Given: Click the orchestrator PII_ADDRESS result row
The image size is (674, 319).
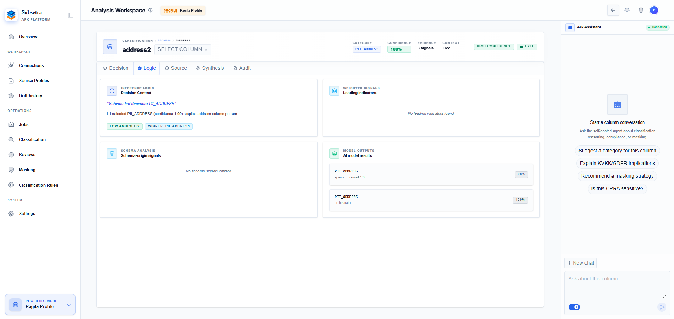Looking at the screenshot, I should click(x=431, y=200).
